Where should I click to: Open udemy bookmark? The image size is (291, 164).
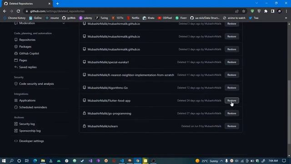pos(85,18)
